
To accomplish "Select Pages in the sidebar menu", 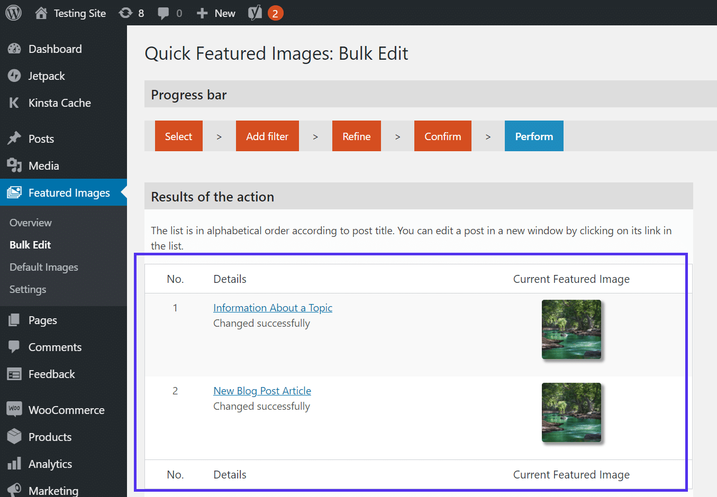I will (x=42, y=319).
